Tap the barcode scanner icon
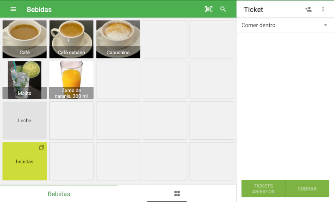This screenshot has height=202, width=334. (x=208, y=9)
